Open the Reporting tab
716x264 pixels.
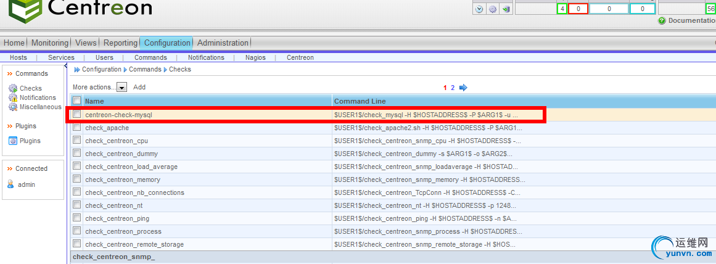click(120, 43)
